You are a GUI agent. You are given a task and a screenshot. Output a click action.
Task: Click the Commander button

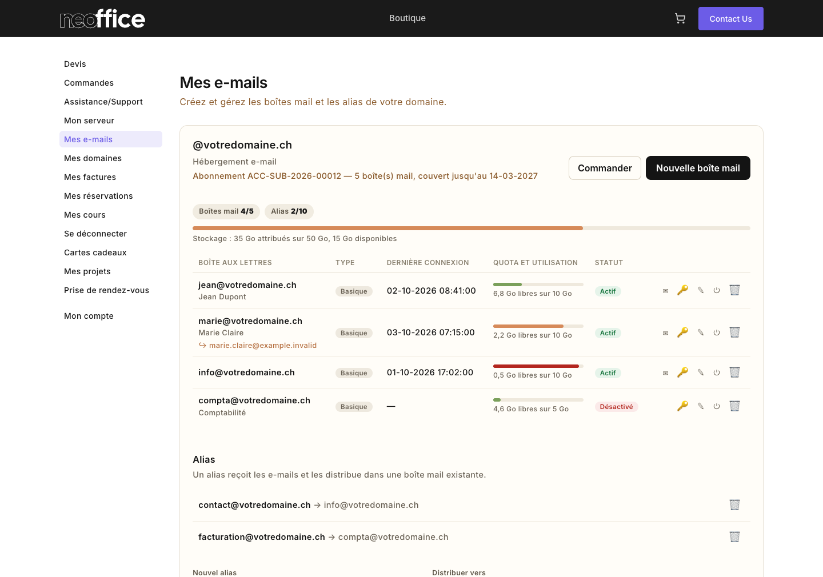click(x=605, y=168)
